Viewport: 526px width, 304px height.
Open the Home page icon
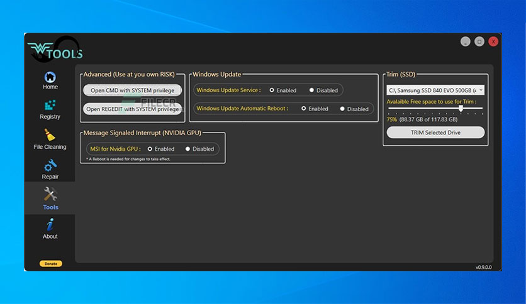[50, 77]
